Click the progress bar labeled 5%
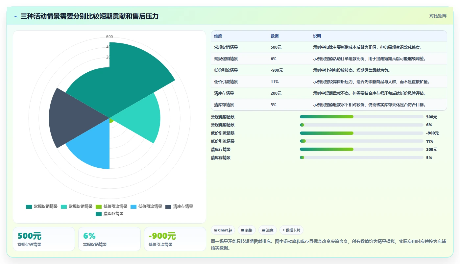Viewport: 460px width, 264px height. [362, 158]
